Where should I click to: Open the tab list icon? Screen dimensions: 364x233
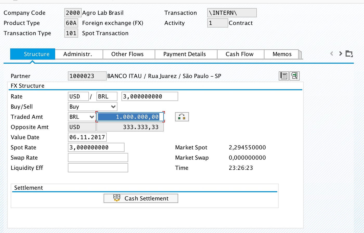tap(349, 54)
